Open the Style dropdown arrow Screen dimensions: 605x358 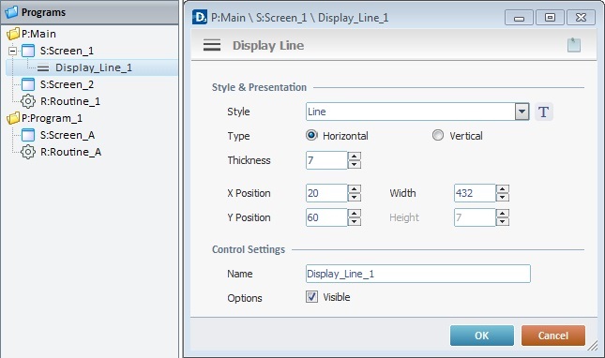point(522,112)
